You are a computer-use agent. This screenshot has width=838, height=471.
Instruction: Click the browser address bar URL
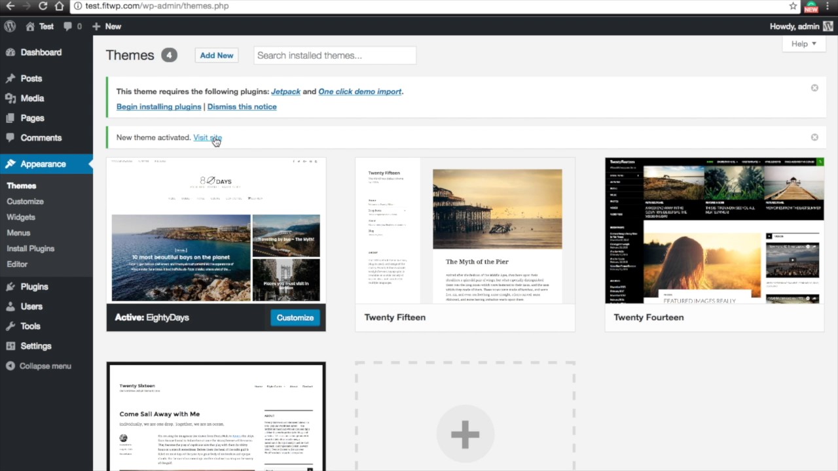click(x=157, y=6)
